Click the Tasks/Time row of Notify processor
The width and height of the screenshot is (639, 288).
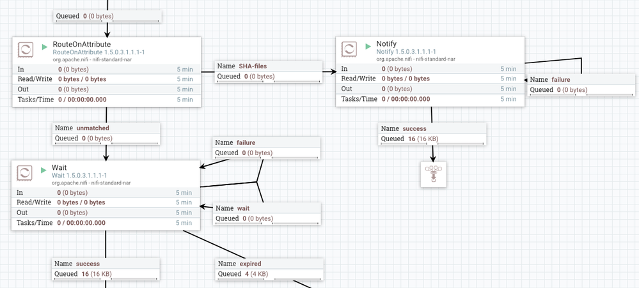coord(430,99)
